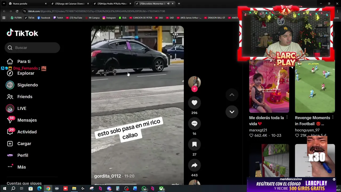Go to the previous video with the up chevron
341x192 pixels.
coord(232,95)
